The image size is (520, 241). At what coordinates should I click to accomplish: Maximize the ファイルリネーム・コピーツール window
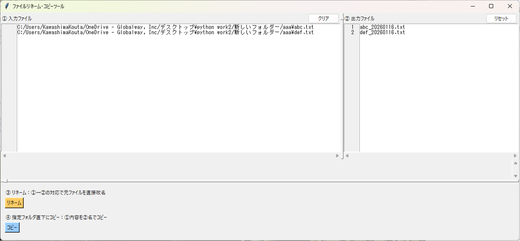[x=491, y=6]
